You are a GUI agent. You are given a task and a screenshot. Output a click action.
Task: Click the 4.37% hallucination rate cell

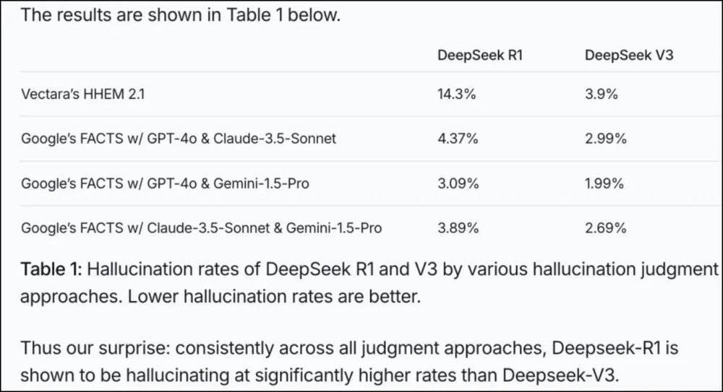[458, 139]
